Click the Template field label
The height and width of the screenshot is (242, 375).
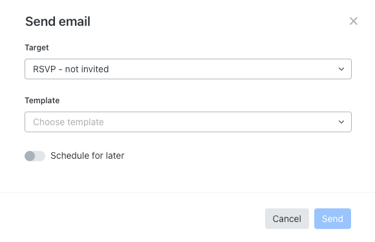coord(42,101)
